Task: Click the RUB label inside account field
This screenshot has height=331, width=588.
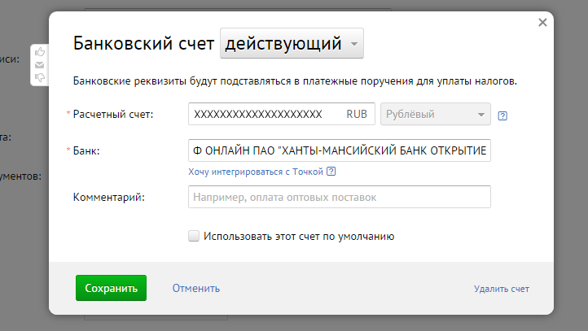Action: (357, 114)
